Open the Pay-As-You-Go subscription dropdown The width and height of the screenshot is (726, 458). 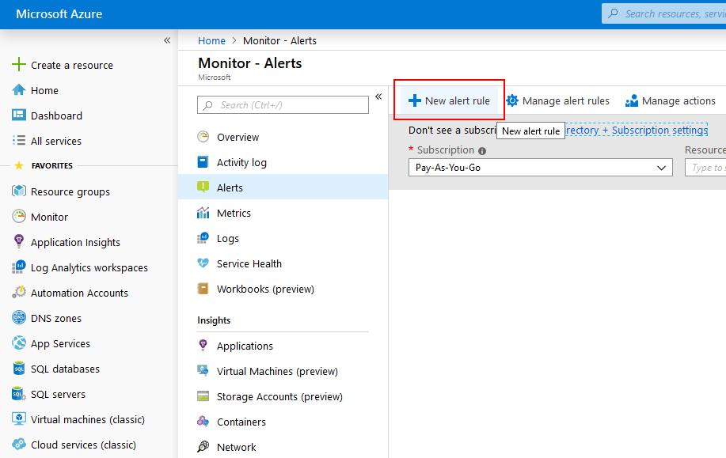(540, 168)
